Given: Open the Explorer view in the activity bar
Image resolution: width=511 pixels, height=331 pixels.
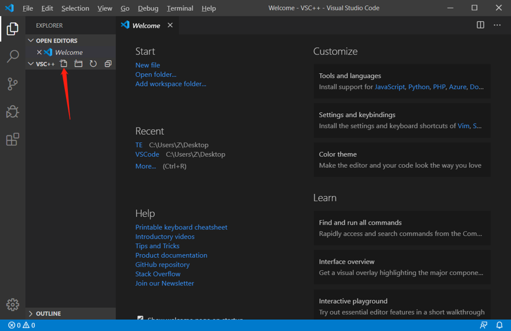Looking at the screenshot, I should [x=12, y=29].
